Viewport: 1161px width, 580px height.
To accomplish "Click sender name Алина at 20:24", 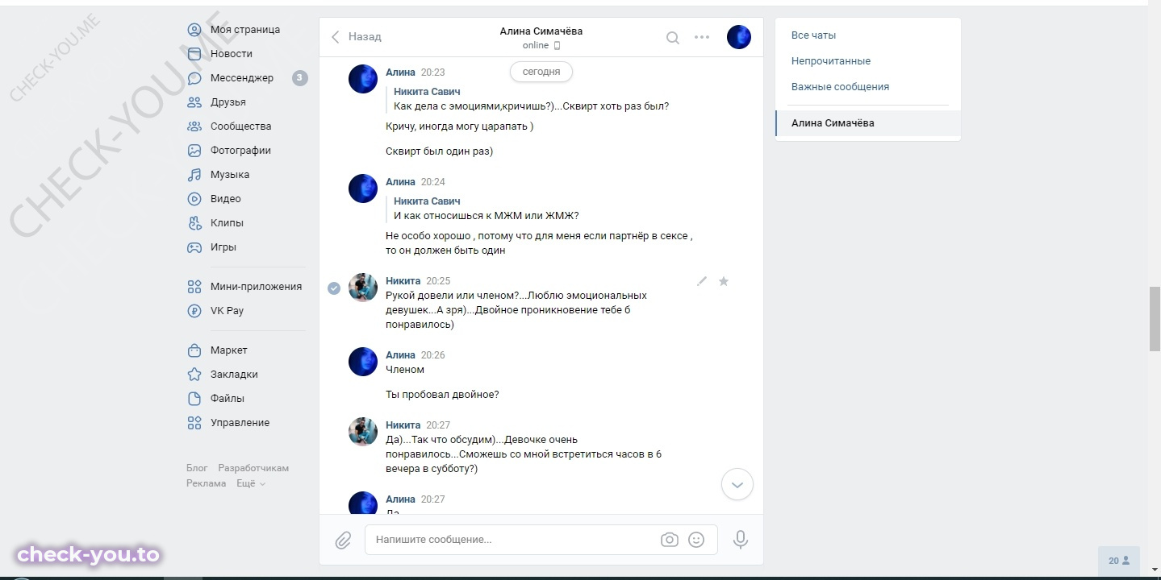I will coord(400,182).
